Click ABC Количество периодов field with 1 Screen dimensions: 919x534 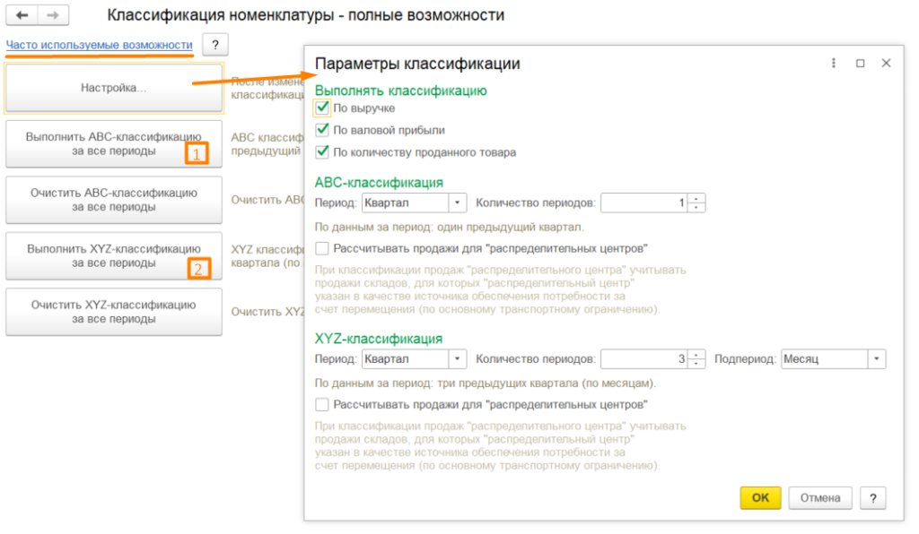[x=644, y=203]
